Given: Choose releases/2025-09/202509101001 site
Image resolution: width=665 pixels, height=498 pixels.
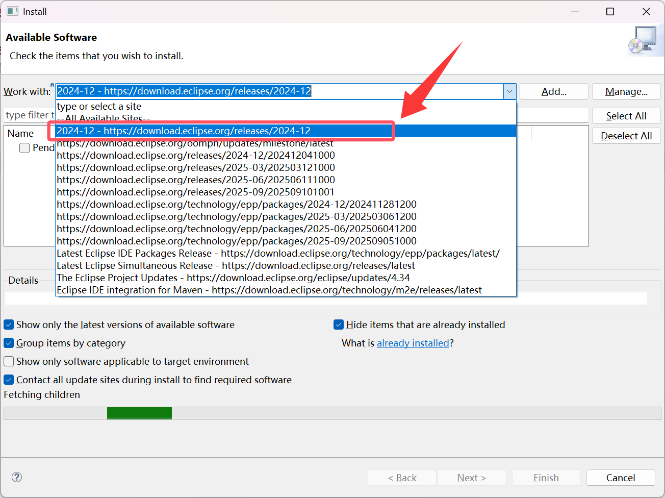Looking at the screenshot, I should [x=286, y=192].
